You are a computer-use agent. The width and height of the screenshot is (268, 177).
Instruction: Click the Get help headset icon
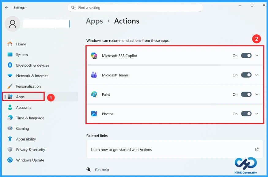(89, 169)
